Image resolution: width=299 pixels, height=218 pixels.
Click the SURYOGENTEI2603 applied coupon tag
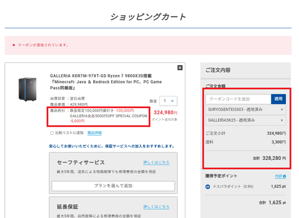239,109
